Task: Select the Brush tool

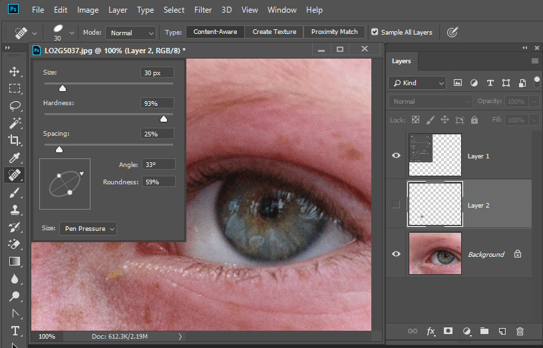Action: [15, 192]
